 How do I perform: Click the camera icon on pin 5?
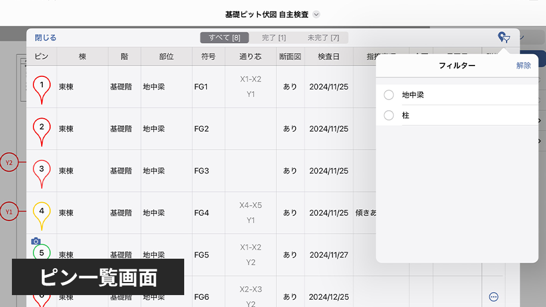[x=36, y=241]
